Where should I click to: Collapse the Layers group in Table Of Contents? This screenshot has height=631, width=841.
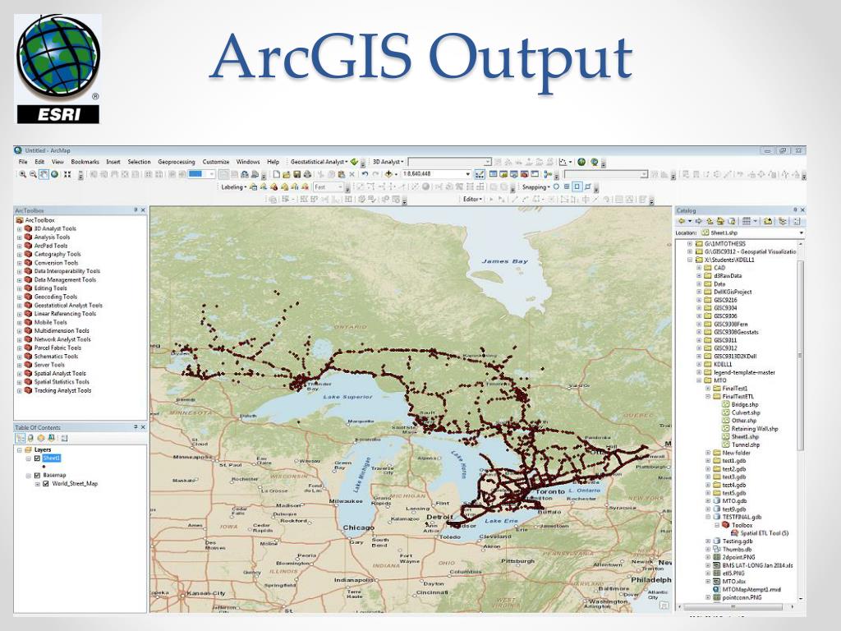click(x=20, y=449)
